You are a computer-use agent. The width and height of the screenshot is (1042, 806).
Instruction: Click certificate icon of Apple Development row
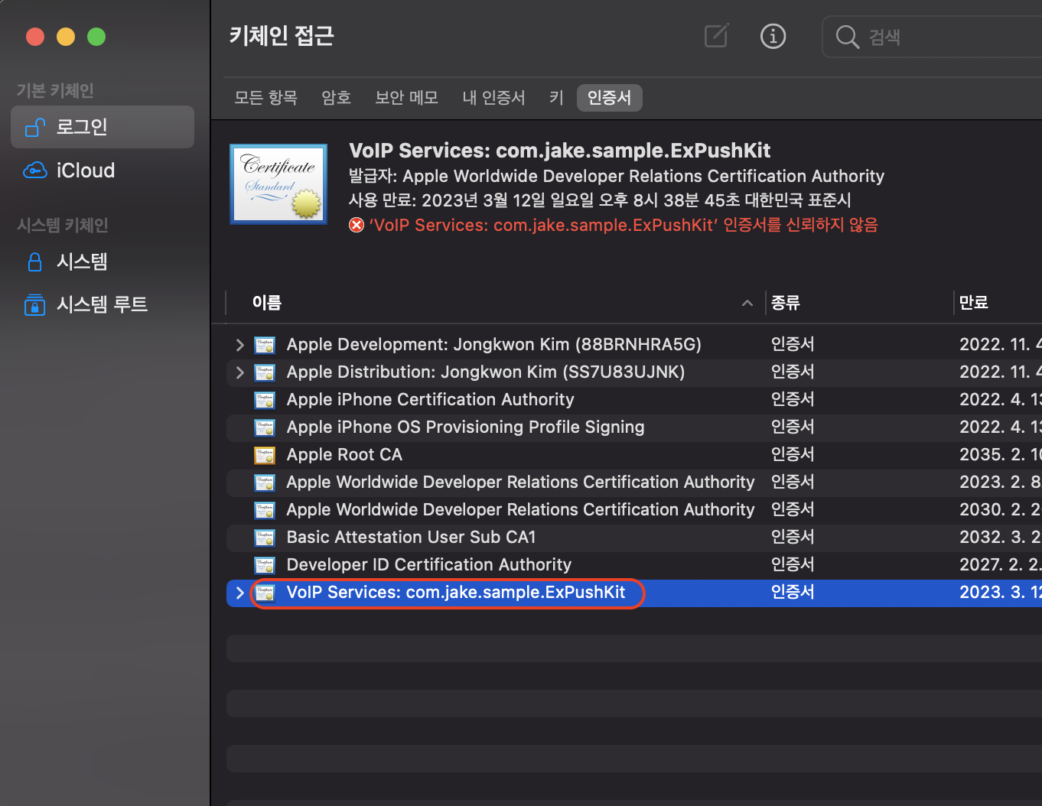pos(265,346)
